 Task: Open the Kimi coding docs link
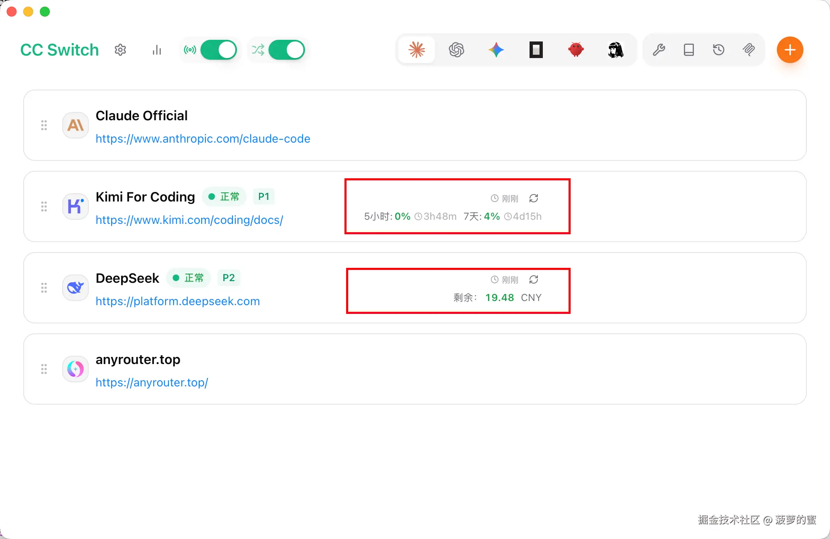point(189,220)
